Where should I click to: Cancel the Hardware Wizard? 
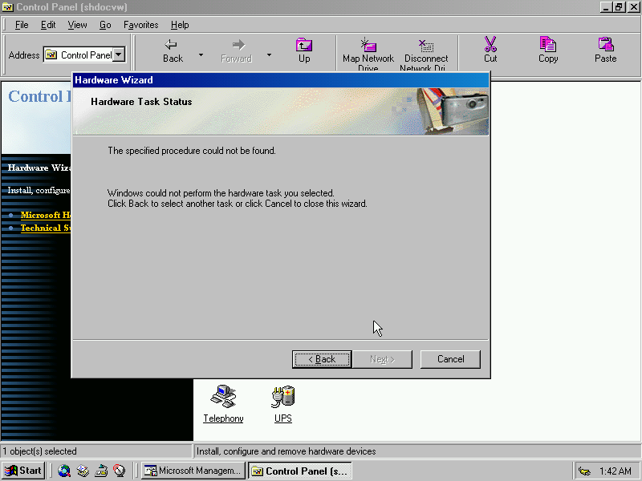pos(450,359)
